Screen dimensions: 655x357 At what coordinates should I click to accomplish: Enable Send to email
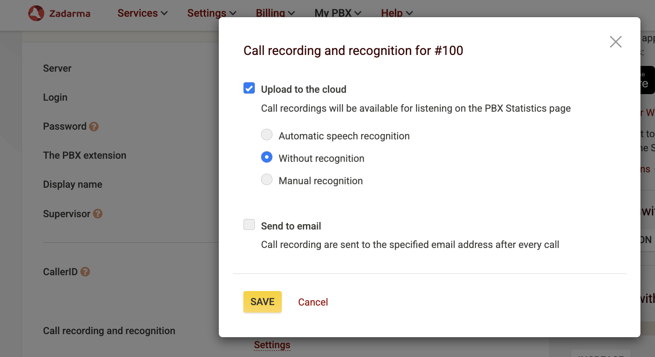(x=249, y=224)
